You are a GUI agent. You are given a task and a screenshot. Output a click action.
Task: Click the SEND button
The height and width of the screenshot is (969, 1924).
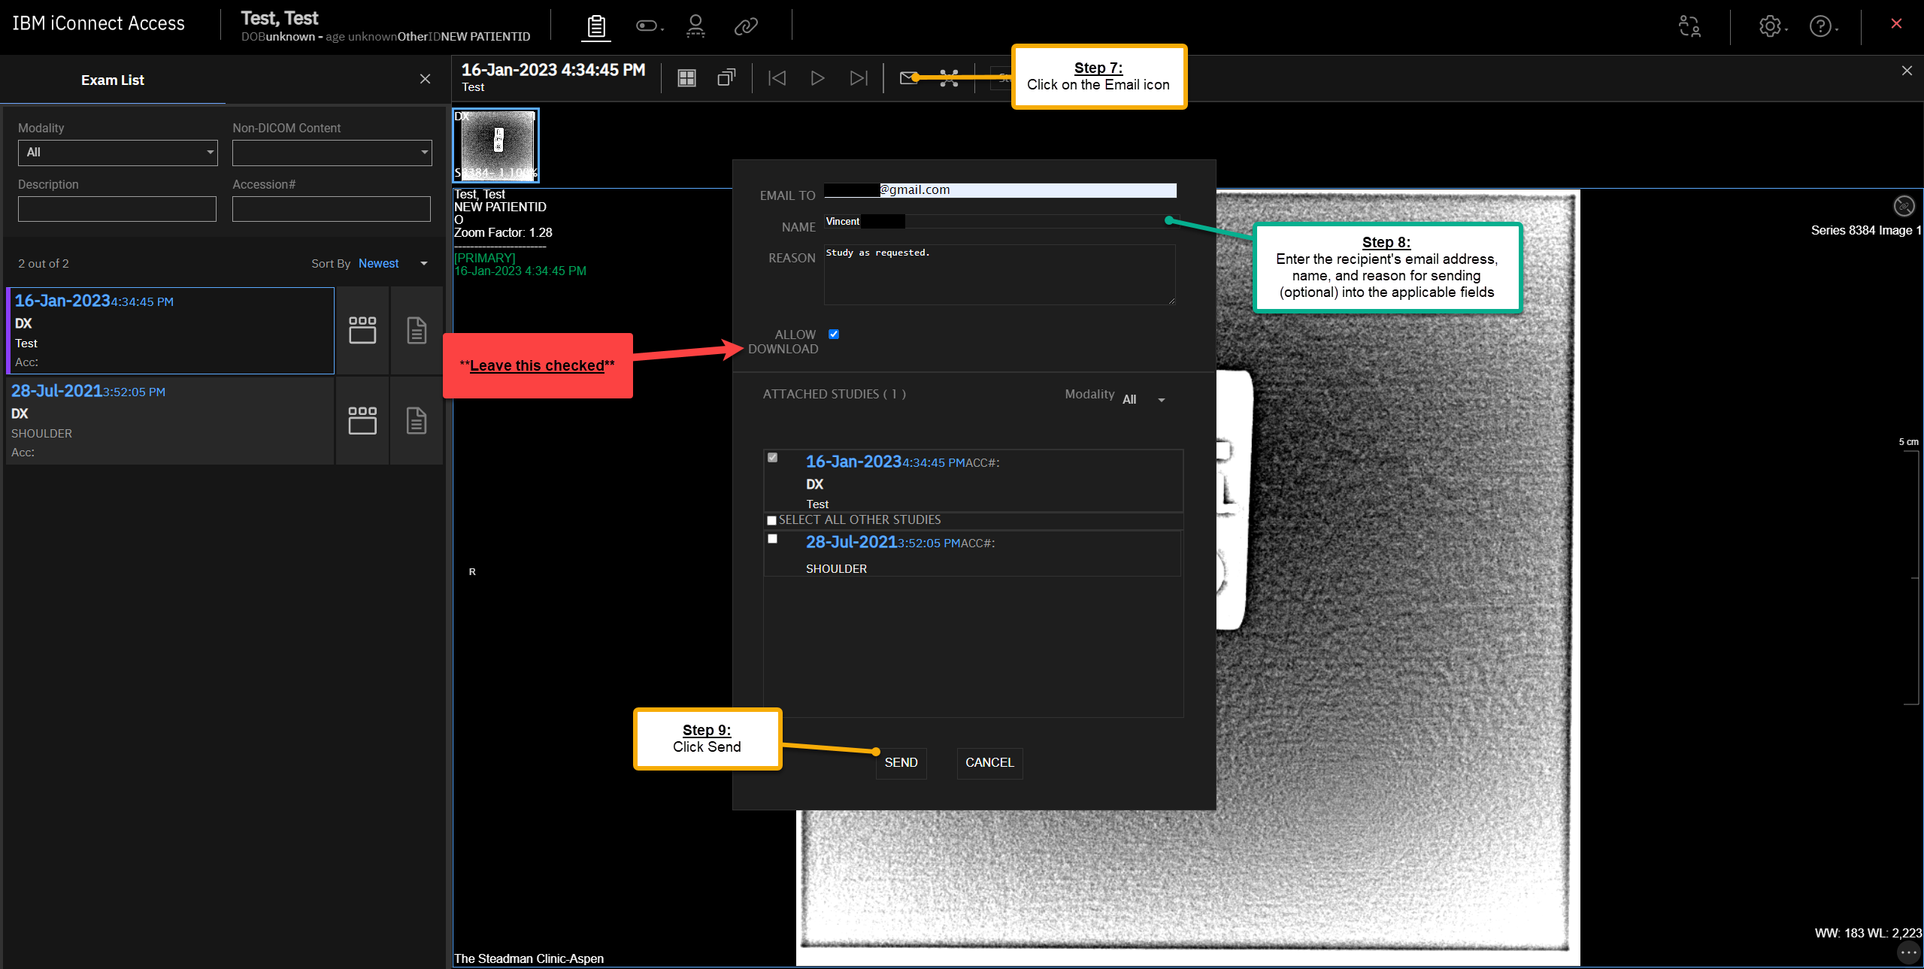coord(901,762)
